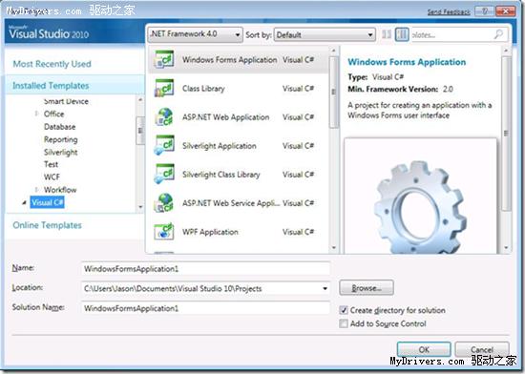This screenshot has height=374, width=525.
Task: Select Silverlight Application template name
Action: (x=220, y=146)
